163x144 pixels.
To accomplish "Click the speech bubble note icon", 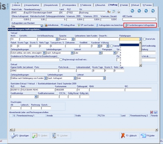I will point(114,12).
